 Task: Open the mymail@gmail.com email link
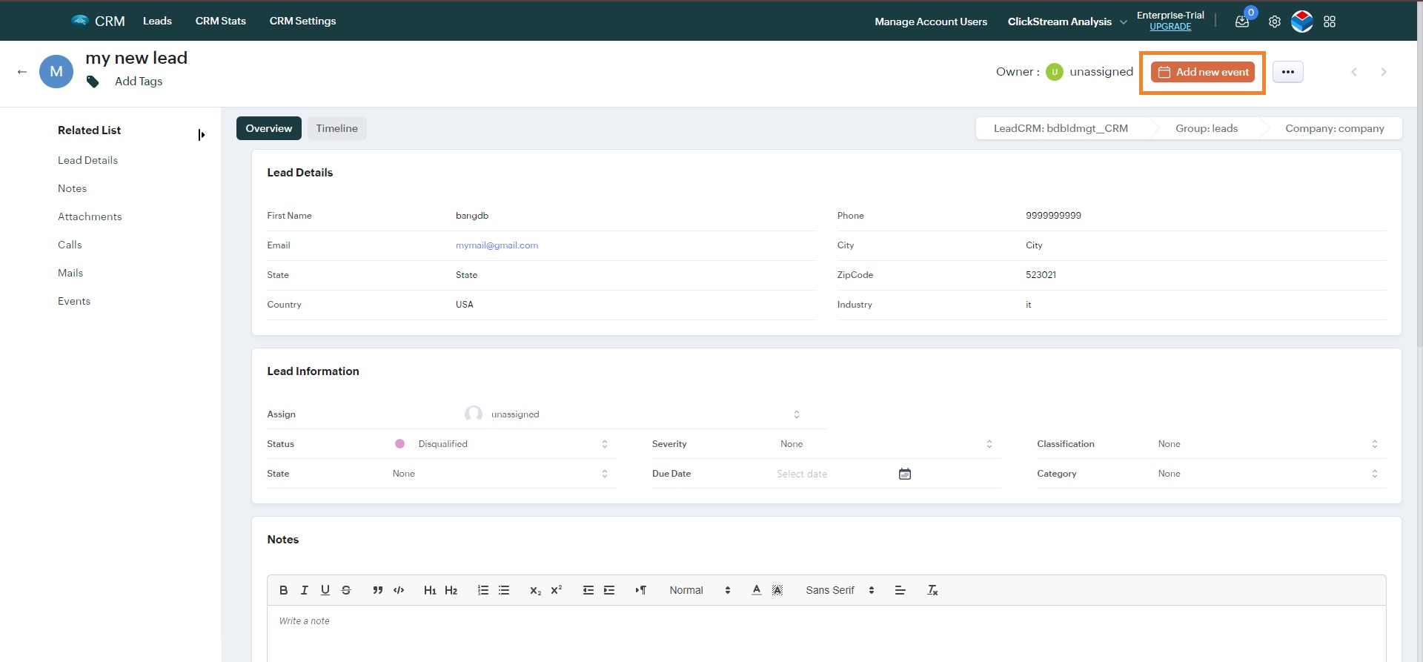tap(497, 245)
